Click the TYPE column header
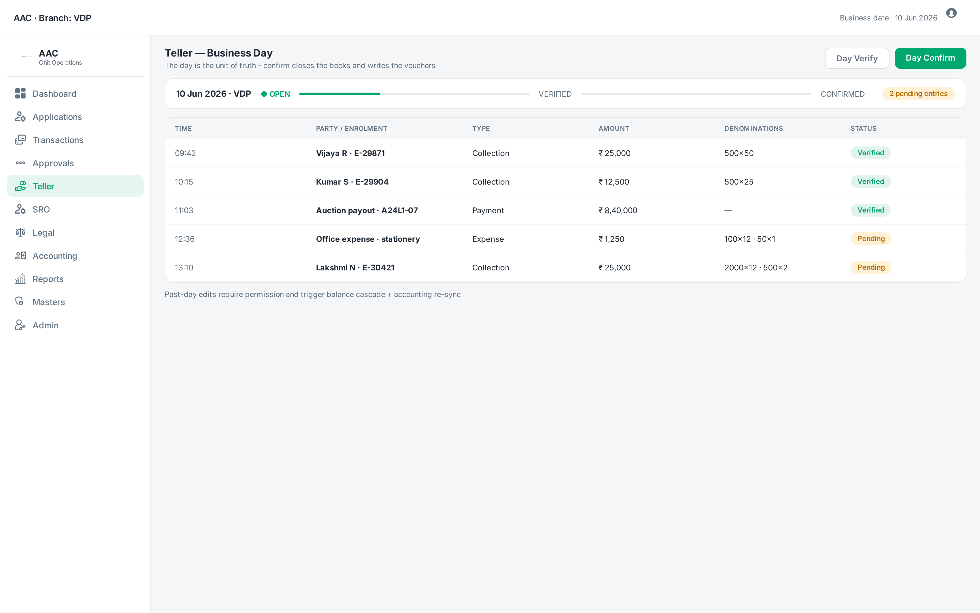The height and width of the screenshot is (613, 980). coord(481,128)
